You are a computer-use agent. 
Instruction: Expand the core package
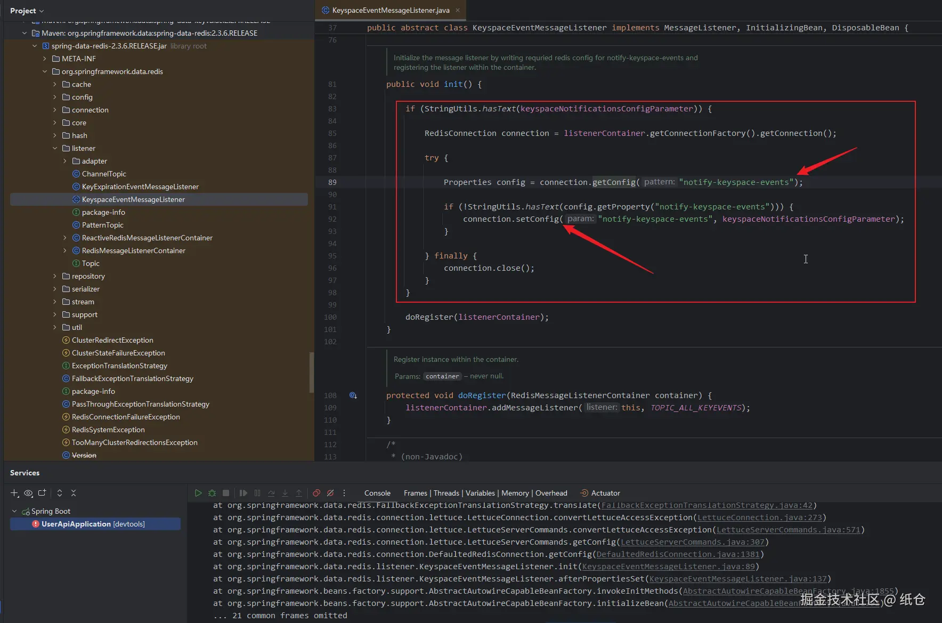click(55, 123)
